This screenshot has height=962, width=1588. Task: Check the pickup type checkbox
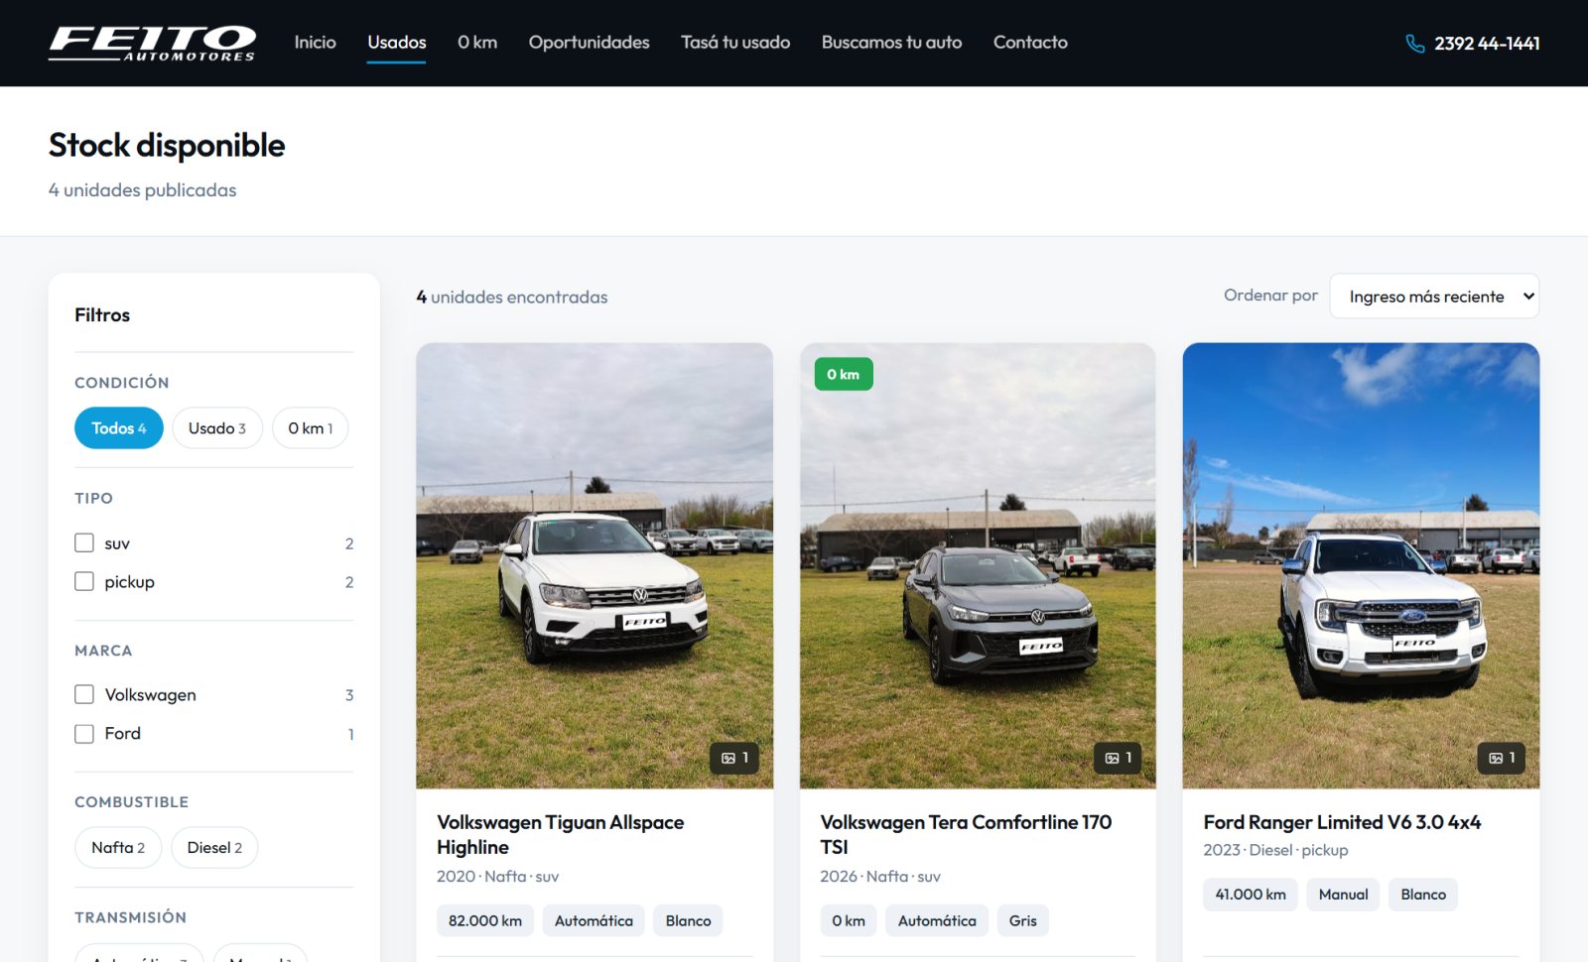click(x=84, y=581)
